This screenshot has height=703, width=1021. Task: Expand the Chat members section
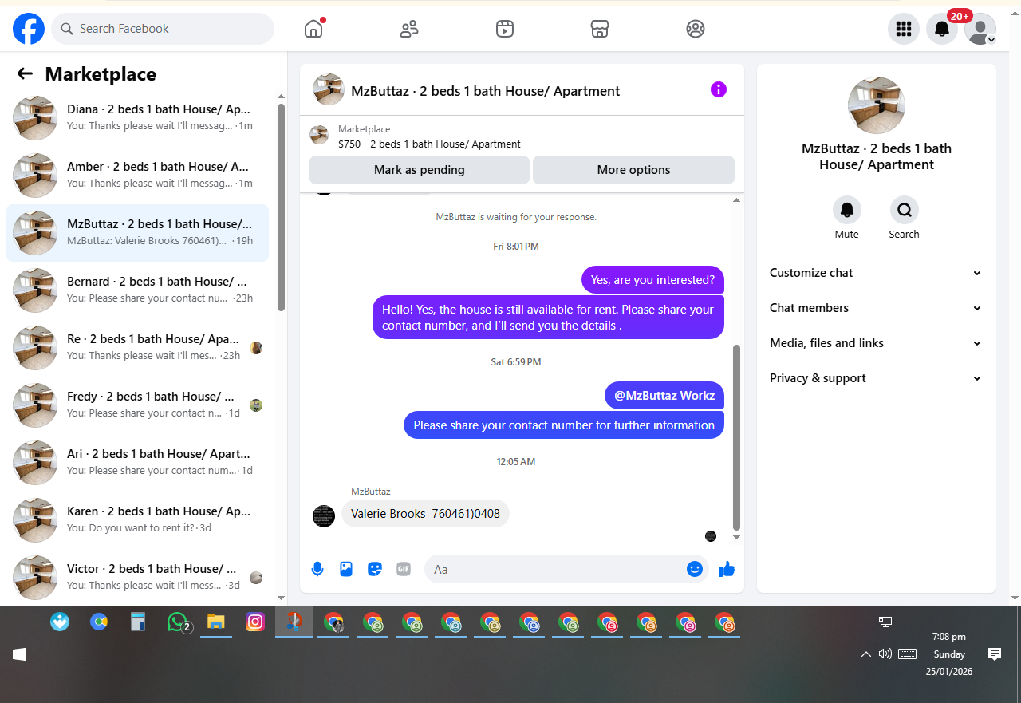(877, 308)
